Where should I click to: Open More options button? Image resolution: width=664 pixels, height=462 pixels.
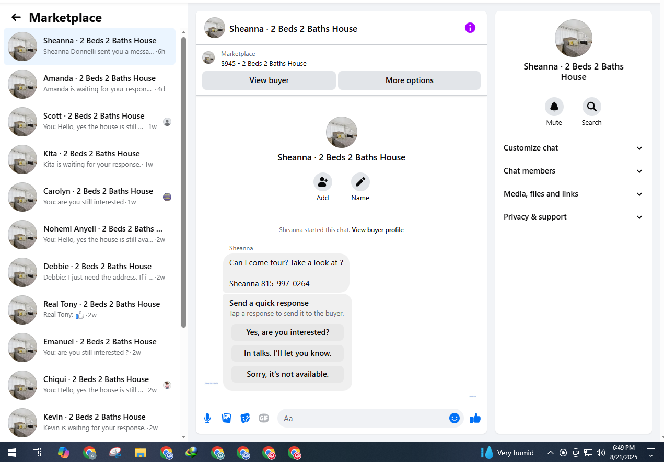(410, 80)
